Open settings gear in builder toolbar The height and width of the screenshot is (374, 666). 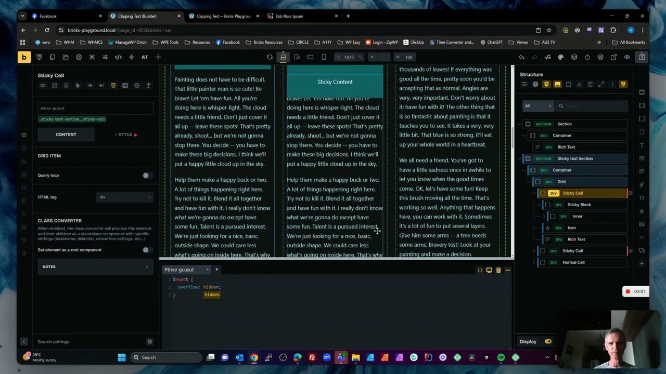pyautogui.click(x=79, y=57)
